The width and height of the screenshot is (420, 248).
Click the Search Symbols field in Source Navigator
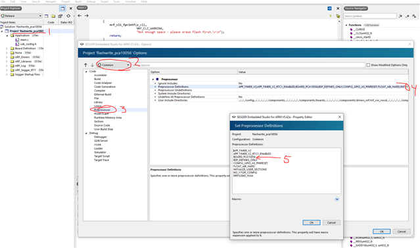tap(370, 16)
